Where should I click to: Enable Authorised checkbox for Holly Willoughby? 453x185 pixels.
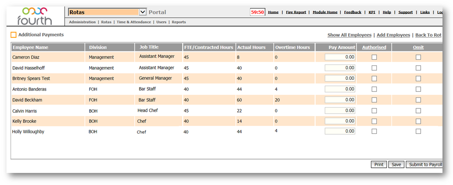coord(374,131)
